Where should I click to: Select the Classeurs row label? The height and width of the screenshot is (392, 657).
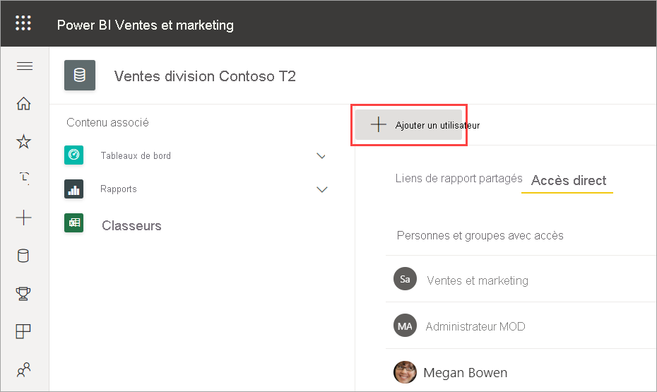(131, 226)
